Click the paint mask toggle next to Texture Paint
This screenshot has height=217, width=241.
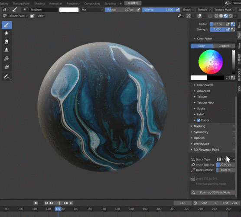point(32,16)
